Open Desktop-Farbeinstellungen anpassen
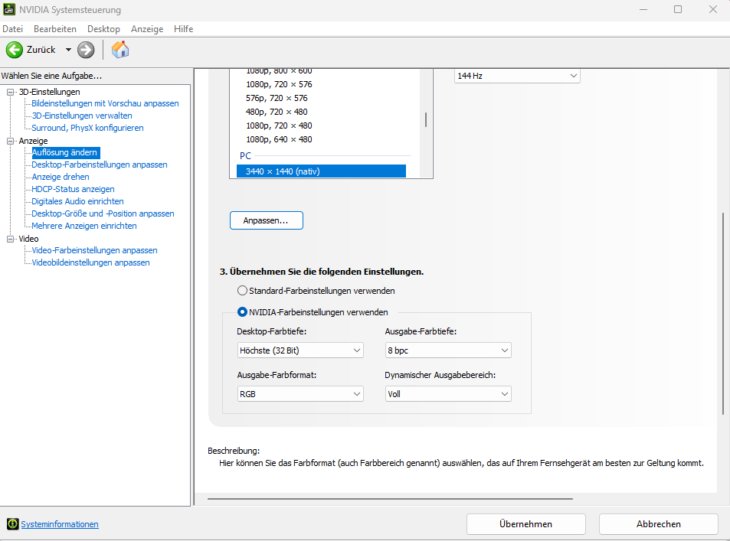The height and width of the screenshot is (541, 730). tap(99, 165)
